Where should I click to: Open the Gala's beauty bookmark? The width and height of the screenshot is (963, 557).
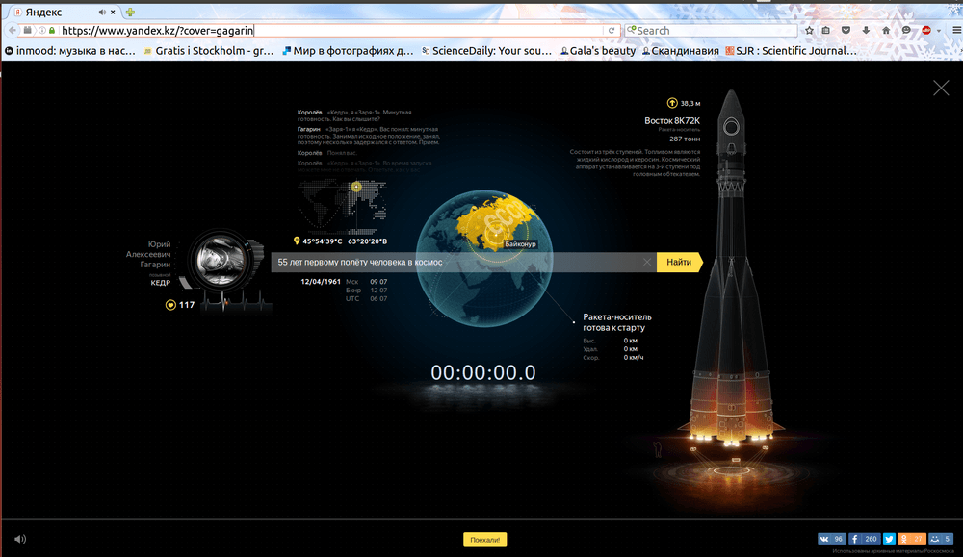pyautogui.click(x=598, y=51)
